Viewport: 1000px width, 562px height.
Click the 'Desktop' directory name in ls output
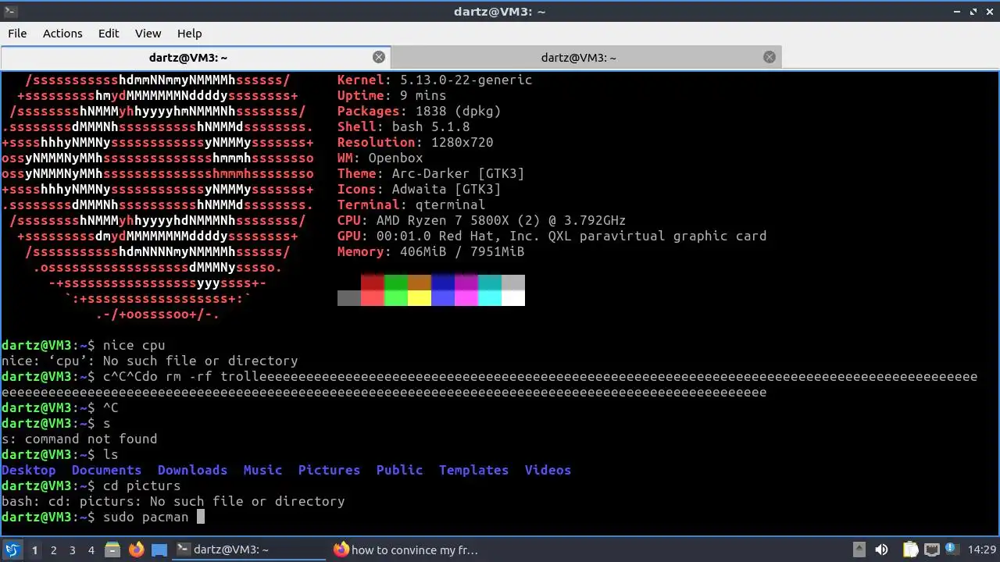point(29,470)
